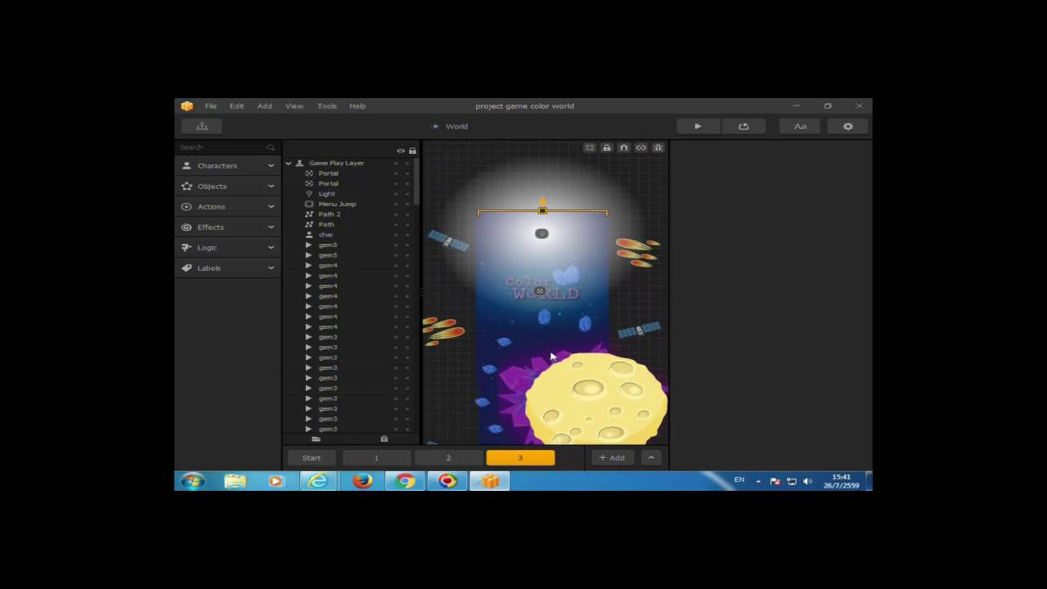1047x589 pixels.
Task: Open the mind map hierarchy view
Action: tap(202, 126)
